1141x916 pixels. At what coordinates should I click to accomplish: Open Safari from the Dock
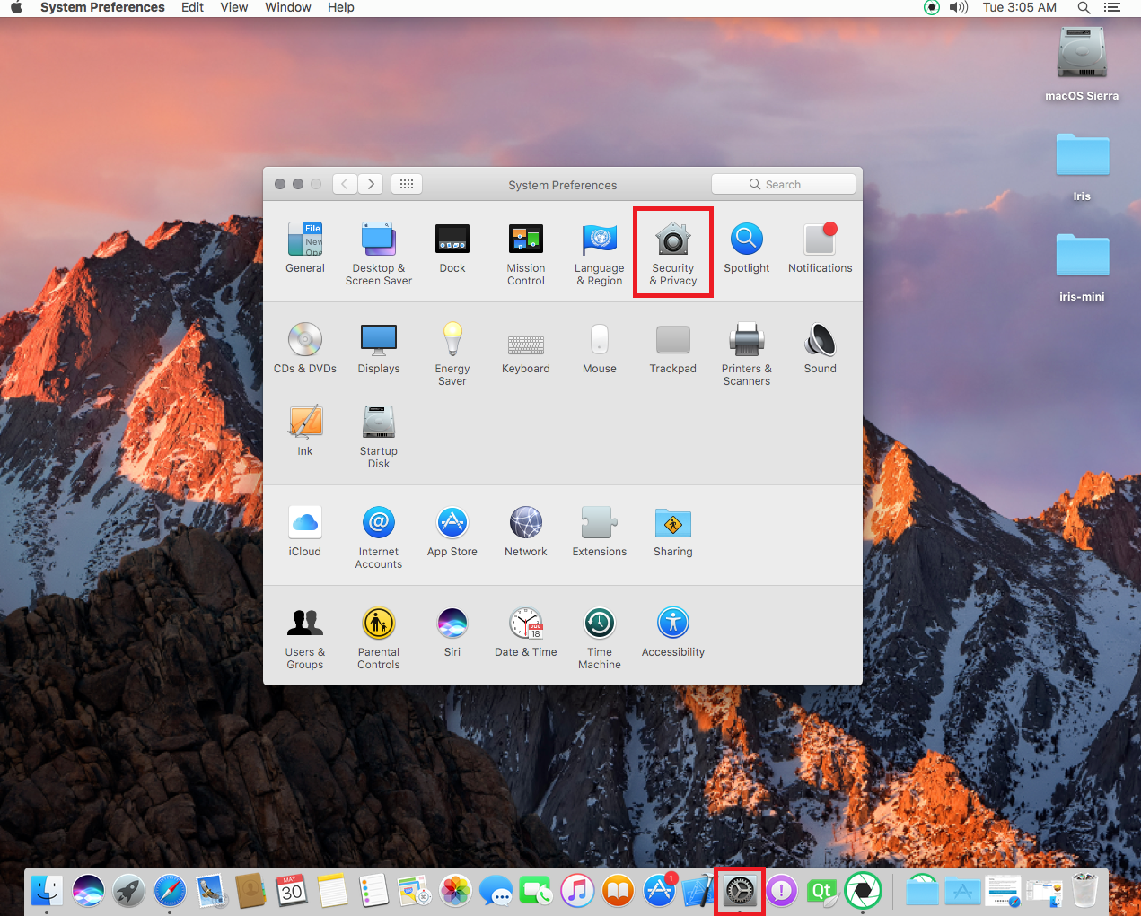click(170, 891)
